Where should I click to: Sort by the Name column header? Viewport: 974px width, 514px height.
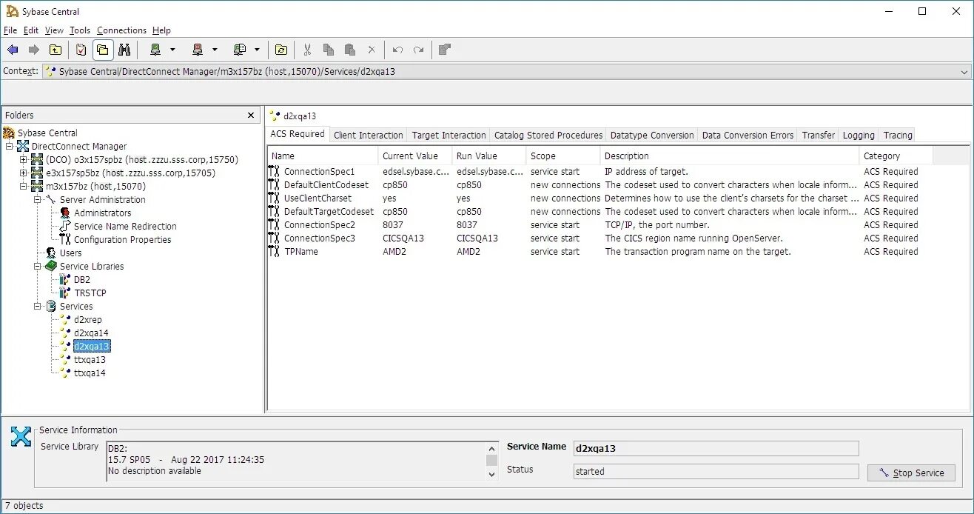[x=323, y=156]
